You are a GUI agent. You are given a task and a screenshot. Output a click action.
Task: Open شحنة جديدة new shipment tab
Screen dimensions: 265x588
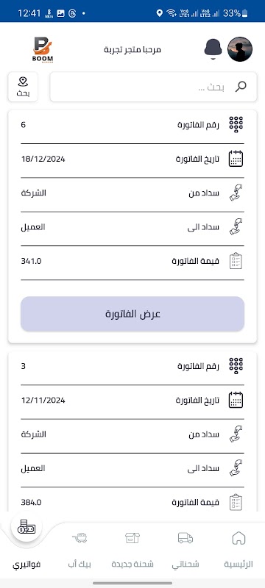[x=132, y=550]
